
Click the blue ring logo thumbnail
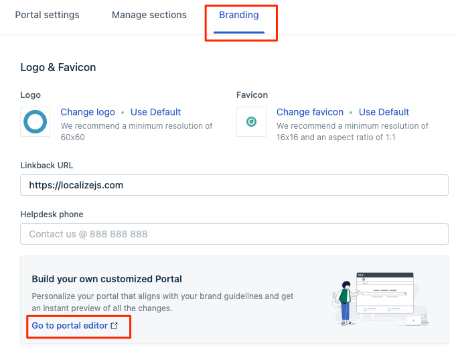tap(35, 122)
